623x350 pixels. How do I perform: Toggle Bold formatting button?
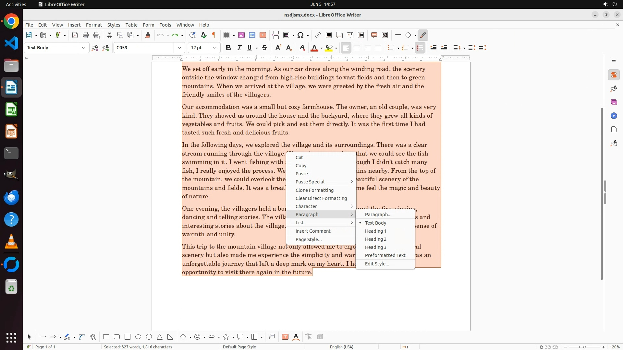pos(228,48)
